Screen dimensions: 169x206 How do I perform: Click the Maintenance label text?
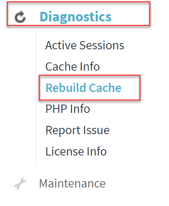click(72, 183)
